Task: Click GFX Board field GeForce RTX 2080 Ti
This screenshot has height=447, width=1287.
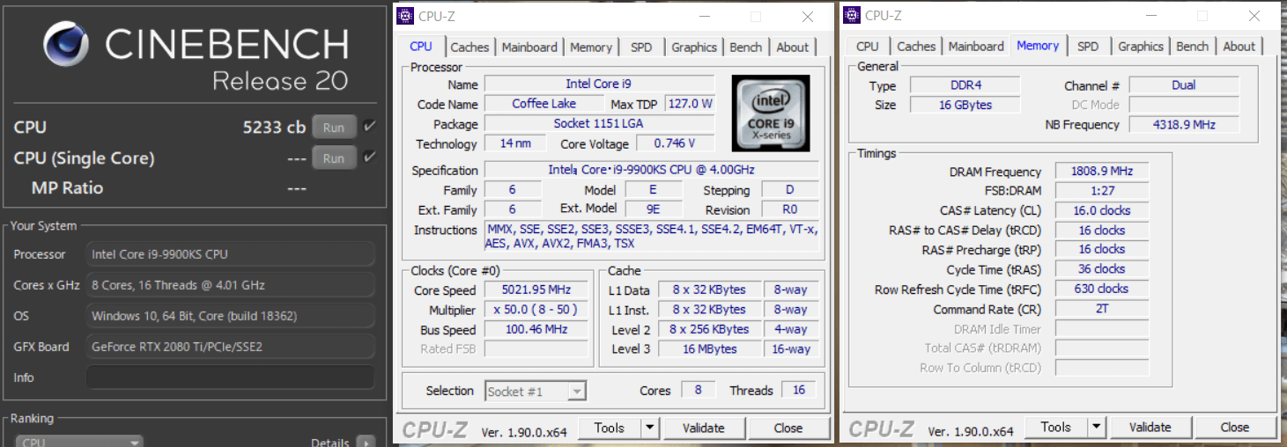Action: coord(231,347)
